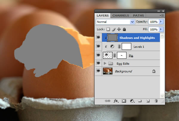Hide the Shadows and Highlights layer
This screenshot has height=121, width=179.
(98, 37)
